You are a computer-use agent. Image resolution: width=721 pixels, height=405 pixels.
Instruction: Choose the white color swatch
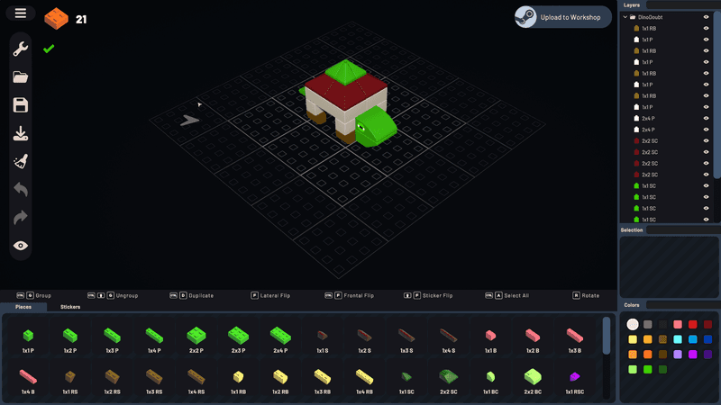pos(633,324)
